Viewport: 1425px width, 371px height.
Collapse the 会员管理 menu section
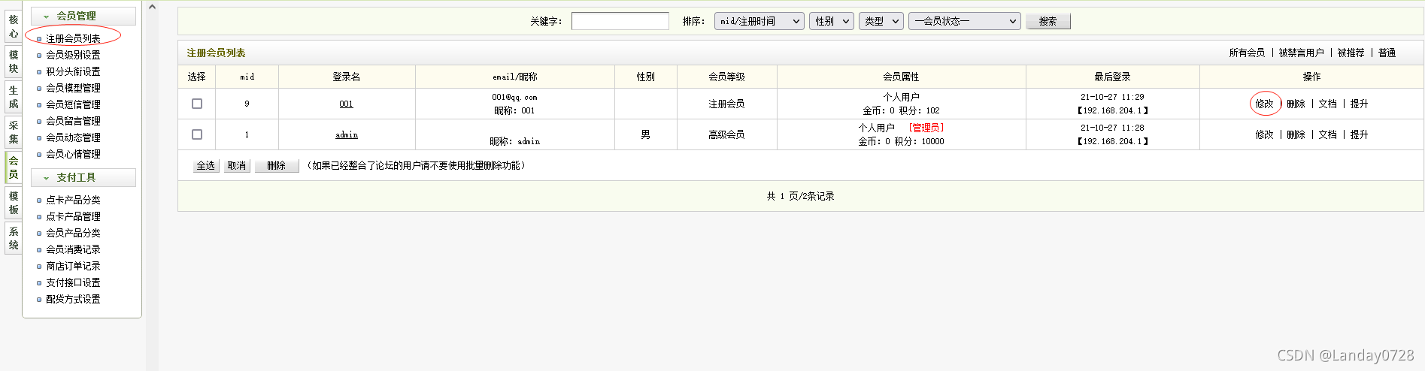(x=83, y=16)
